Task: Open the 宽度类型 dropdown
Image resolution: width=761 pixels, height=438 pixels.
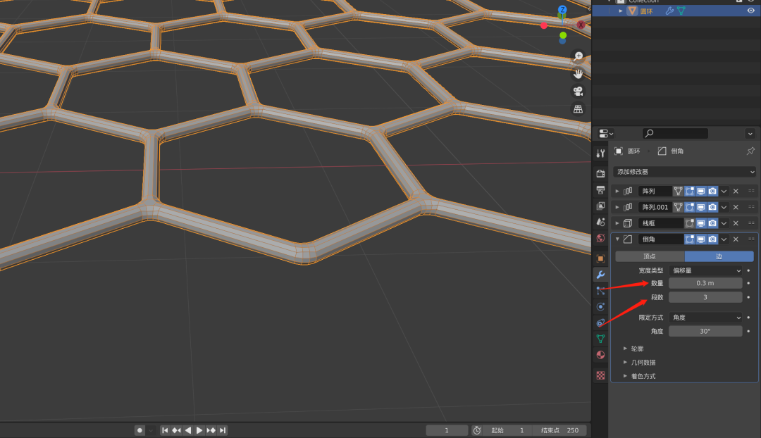Action: pos(705,270)
